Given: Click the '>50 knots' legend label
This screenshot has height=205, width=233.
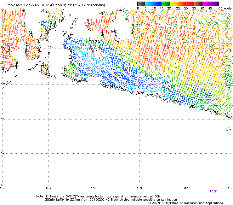Looking at the screenshot, I should (224, 9).
